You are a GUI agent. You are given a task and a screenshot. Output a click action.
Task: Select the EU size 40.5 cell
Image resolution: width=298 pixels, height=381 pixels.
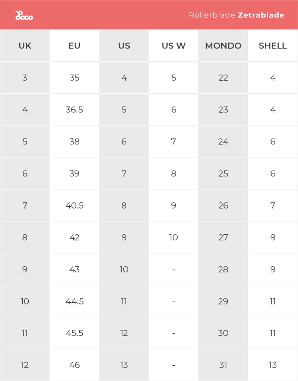[74, 206]
